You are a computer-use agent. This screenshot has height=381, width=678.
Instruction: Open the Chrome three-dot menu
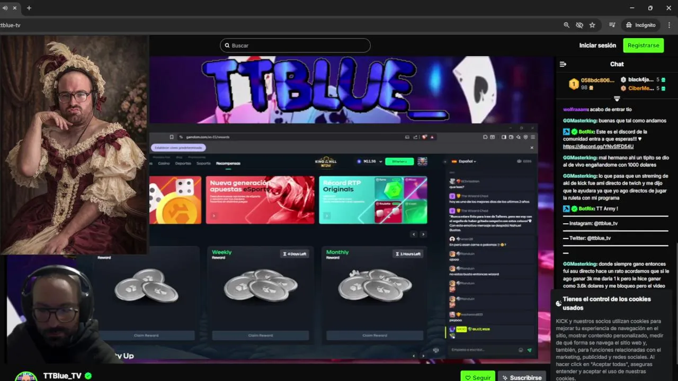coord(670,25)
